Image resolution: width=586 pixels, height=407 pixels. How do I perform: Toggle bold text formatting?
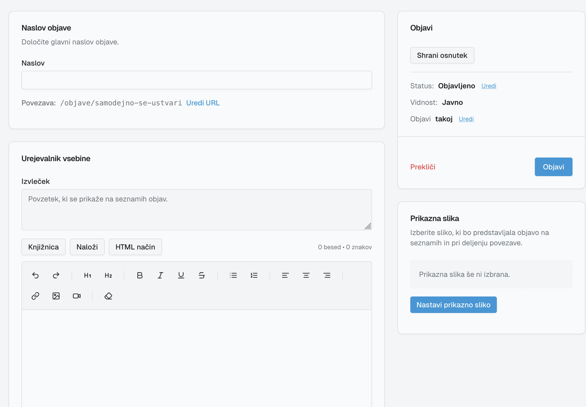pos(140,275)
